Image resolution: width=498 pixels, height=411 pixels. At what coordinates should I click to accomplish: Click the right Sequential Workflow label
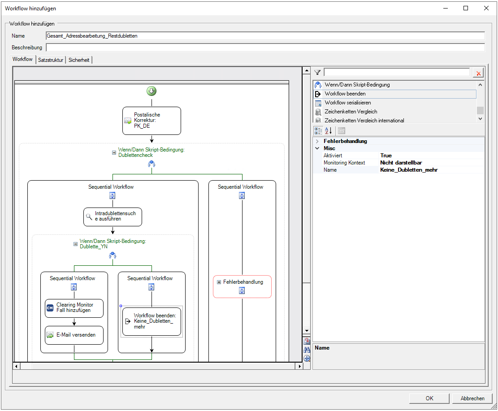240,187
